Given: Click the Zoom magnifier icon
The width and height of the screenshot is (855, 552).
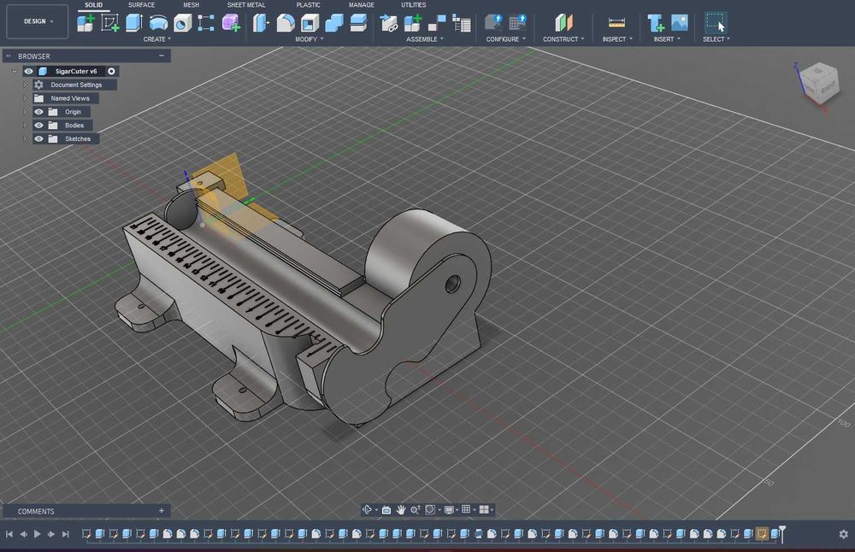Looking at the screenshot, I should [415, 509].
